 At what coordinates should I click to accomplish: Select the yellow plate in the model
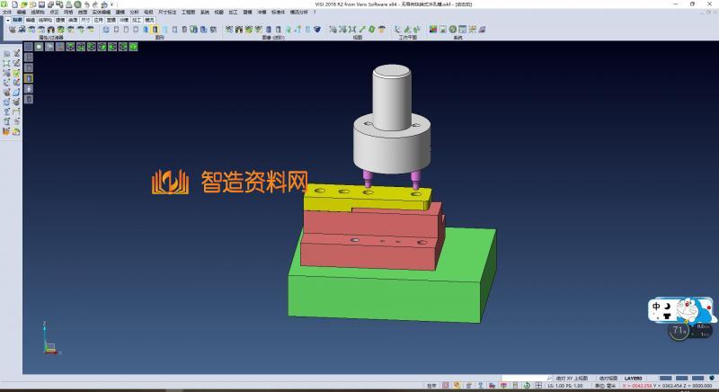(367, 199)
